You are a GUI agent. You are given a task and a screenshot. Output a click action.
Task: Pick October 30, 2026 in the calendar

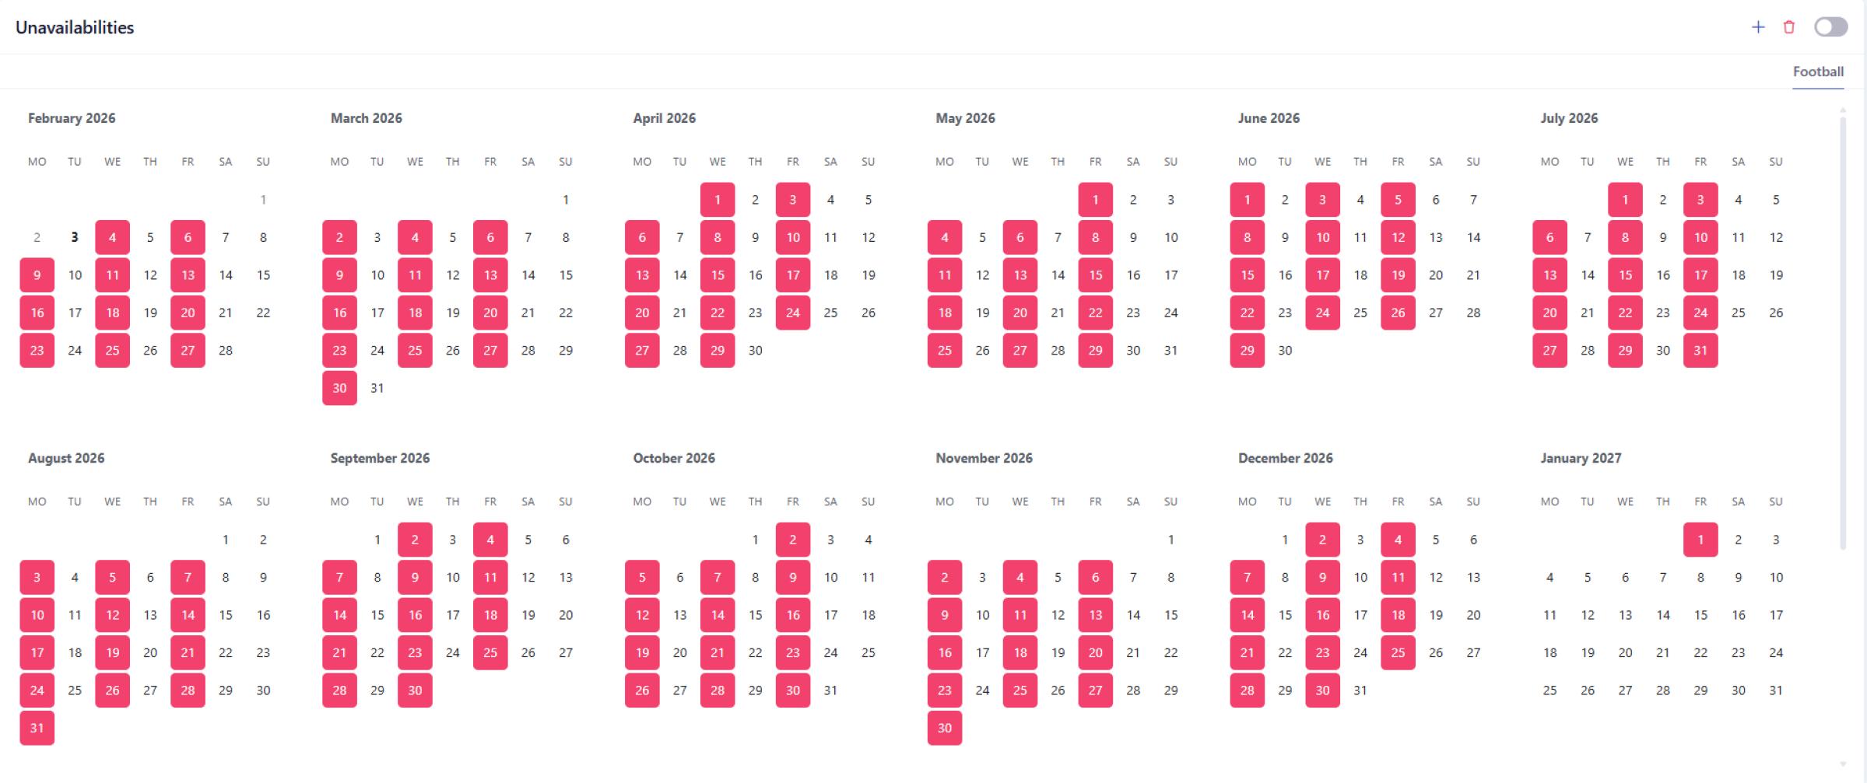(x=793, y=690)
